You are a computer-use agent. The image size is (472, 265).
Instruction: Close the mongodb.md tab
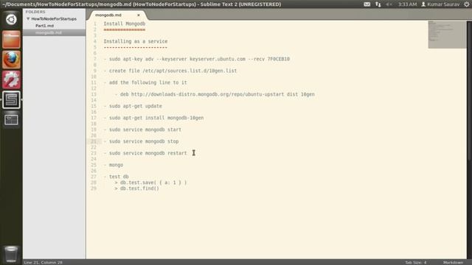tap(139, 15)
